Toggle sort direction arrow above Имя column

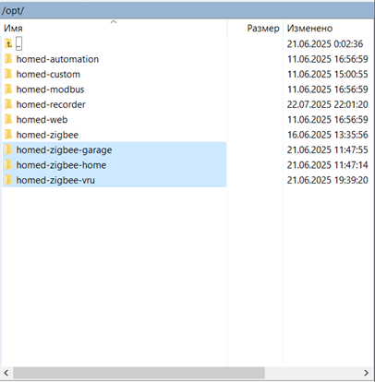[114, 22]
